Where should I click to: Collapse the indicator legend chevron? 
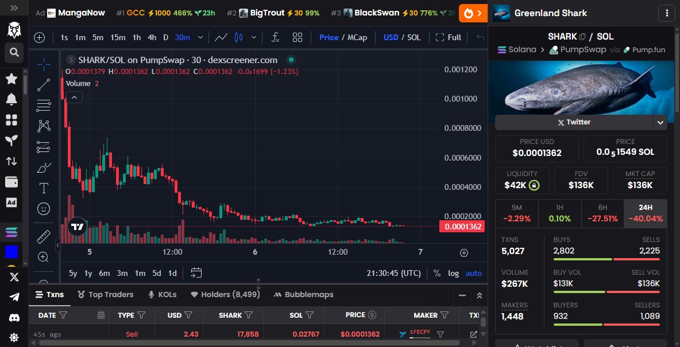[x=74, y=98]
